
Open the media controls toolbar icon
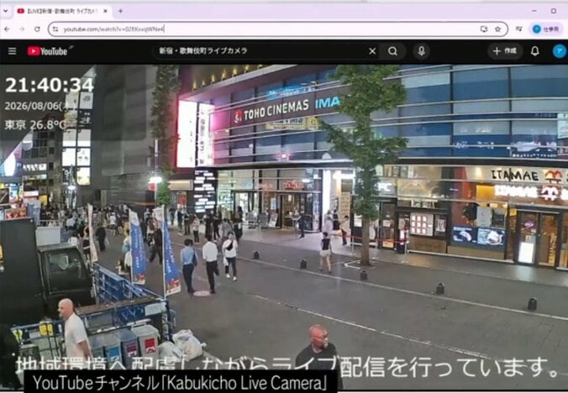(518, 29)
